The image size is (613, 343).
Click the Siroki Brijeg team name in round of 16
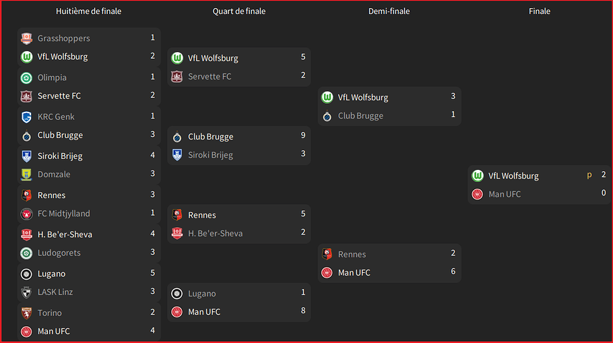tap(60, 156)
